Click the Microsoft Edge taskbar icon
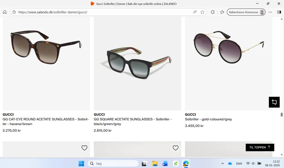284x168 pixels. pyautogui.click(x=186, y=164)
